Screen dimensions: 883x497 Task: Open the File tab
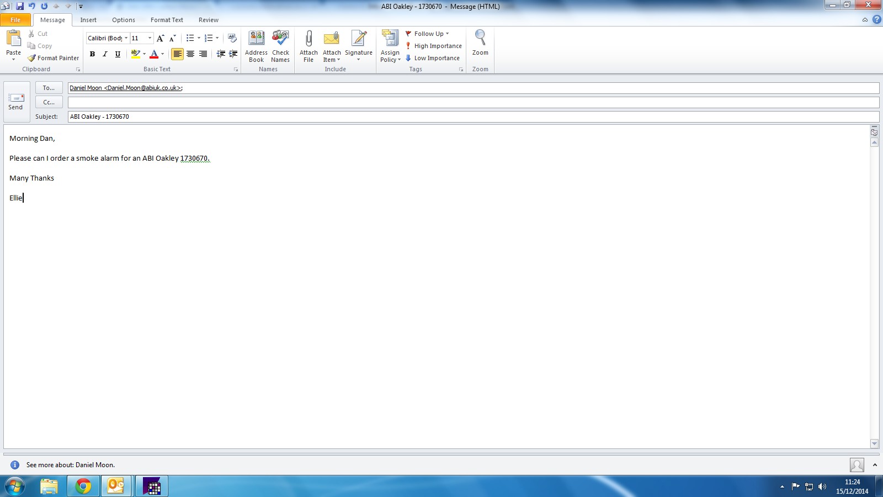point(15,20)
